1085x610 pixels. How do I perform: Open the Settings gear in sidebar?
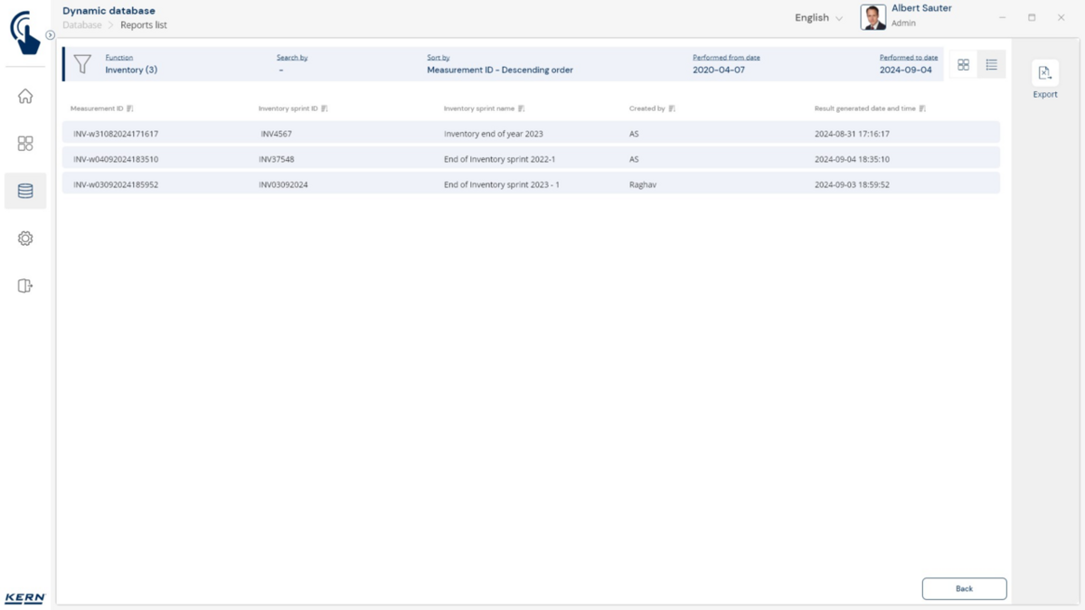coord(25,239)
